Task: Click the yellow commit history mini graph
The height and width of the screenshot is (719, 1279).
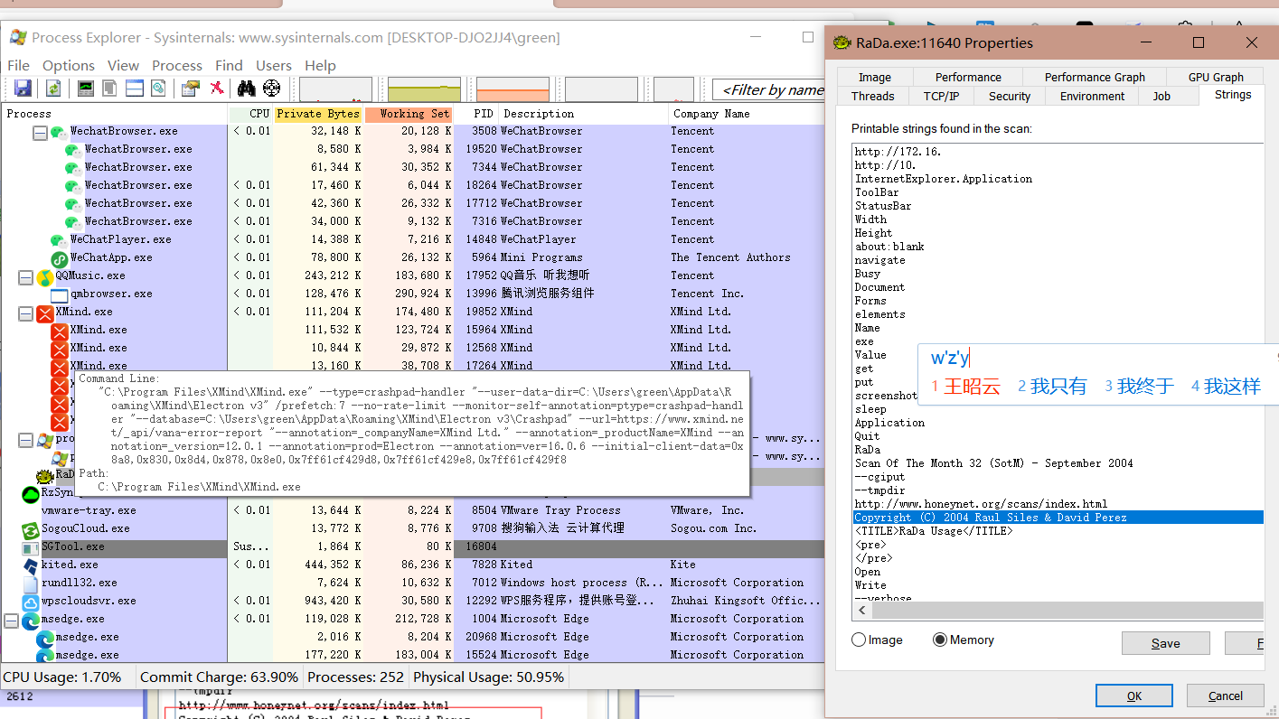Action: [424, 89]
